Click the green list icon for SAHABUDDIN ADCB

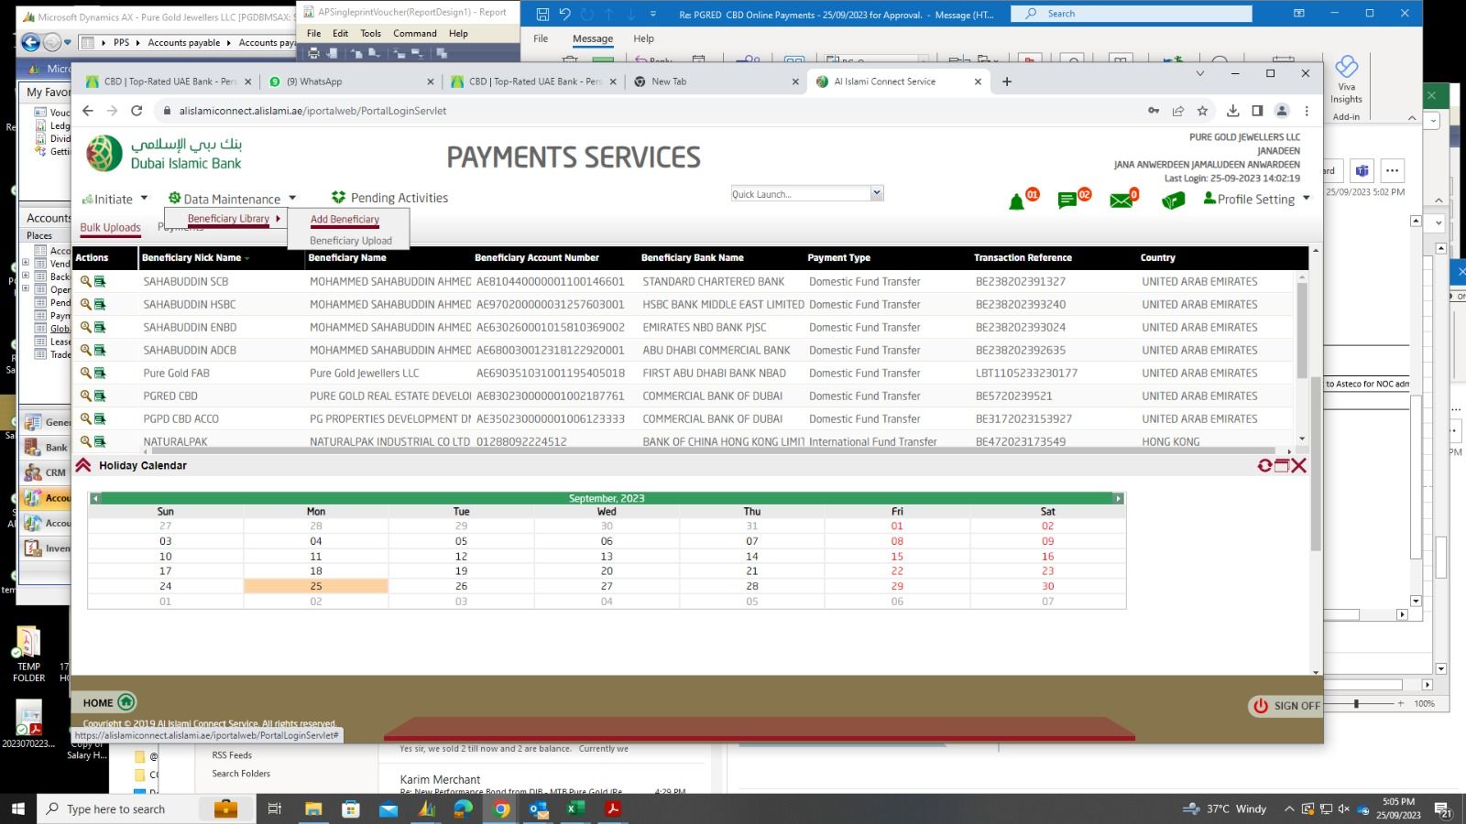point(100,350)
